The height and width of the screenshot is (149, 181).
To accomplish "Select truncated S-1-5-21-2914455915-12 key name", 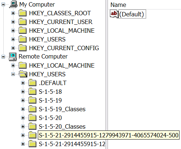I will 72,144.
